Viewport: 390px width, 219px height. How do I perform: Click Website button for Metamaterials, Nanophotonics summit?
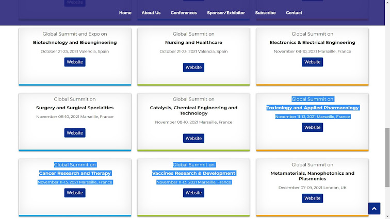click(312, 198)
